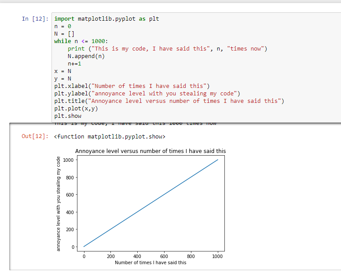The height and width of the screenshot is (273, 341).
Task: Click the plot's x-axis label
Action: click(150, 262)
